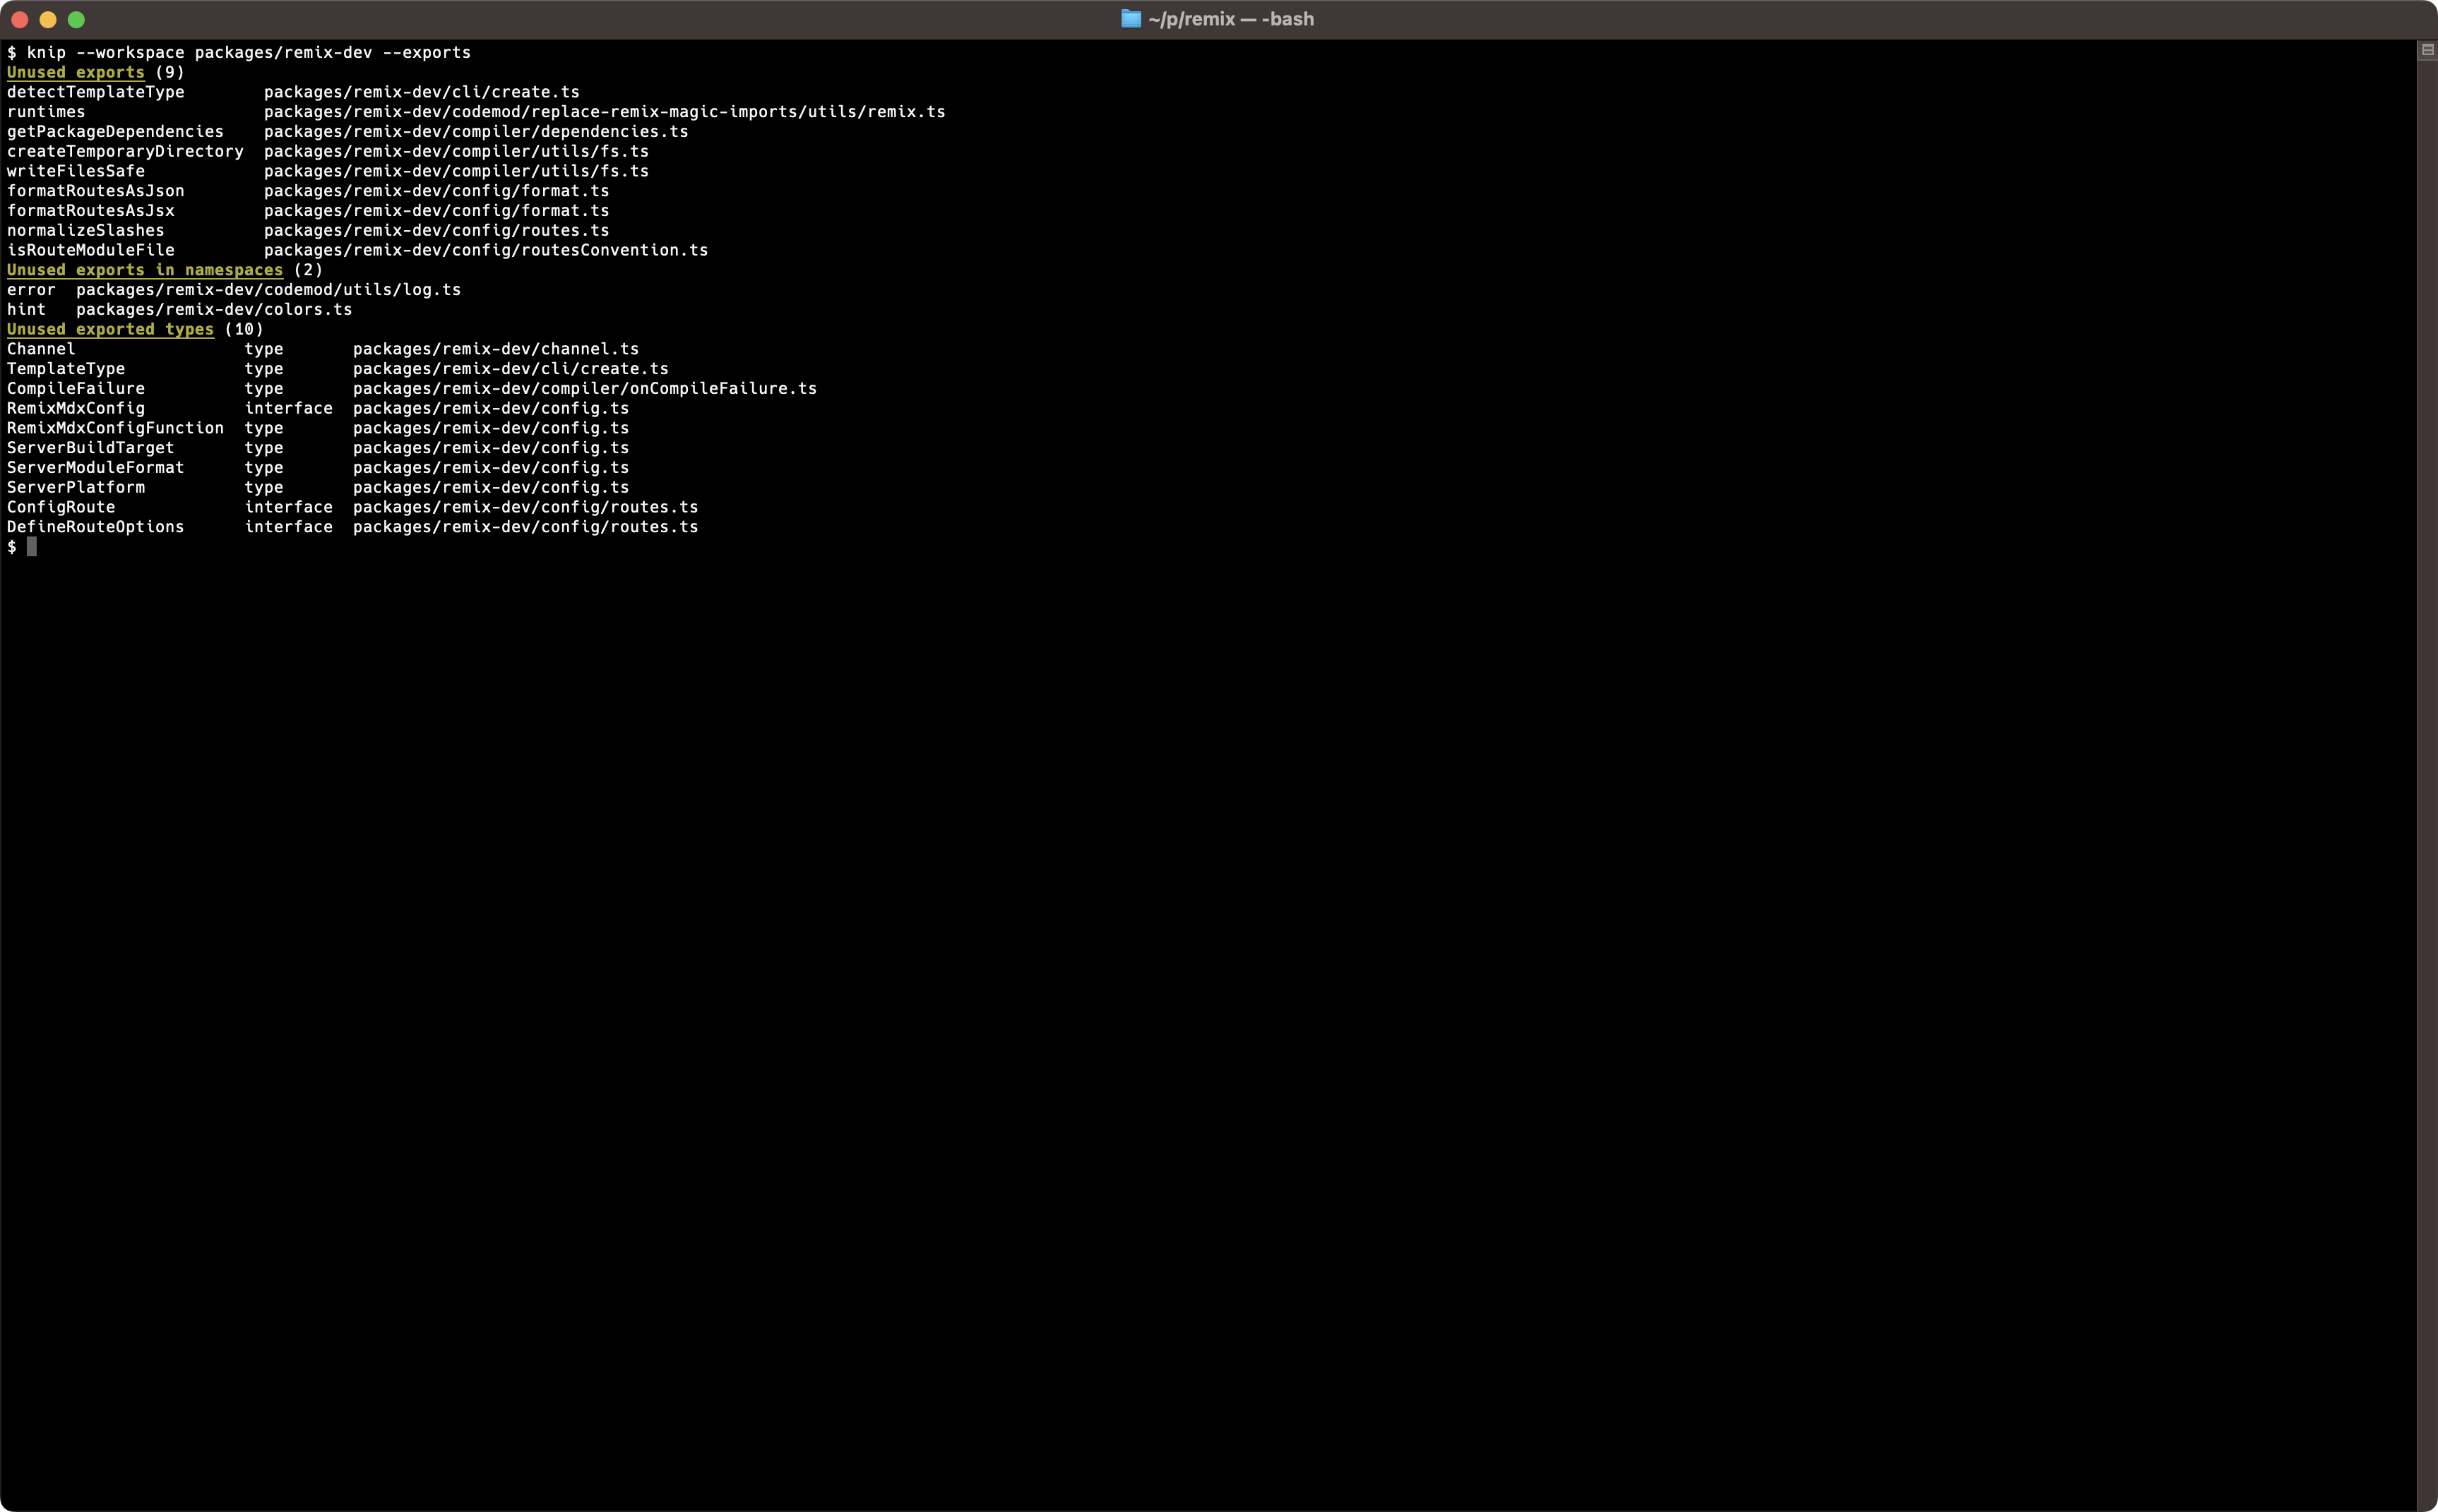Click 'formatRoutesAsJsx' export name
The height and width of the screenshot is (1512, 2438).
pos(91,211)
